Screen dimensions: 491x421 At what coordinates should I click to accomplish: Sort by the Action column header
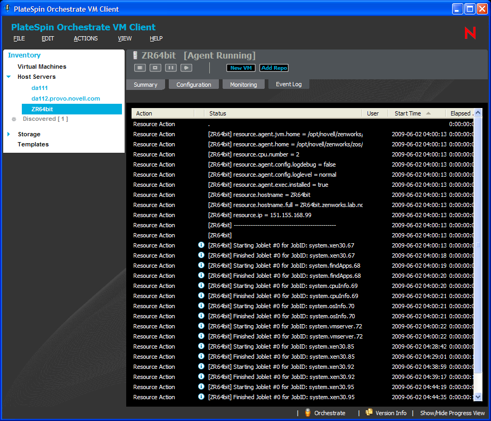163,113
